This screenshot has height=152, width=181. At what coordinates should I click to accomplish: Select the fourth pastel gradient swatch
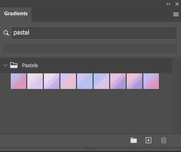pos(68,81)
